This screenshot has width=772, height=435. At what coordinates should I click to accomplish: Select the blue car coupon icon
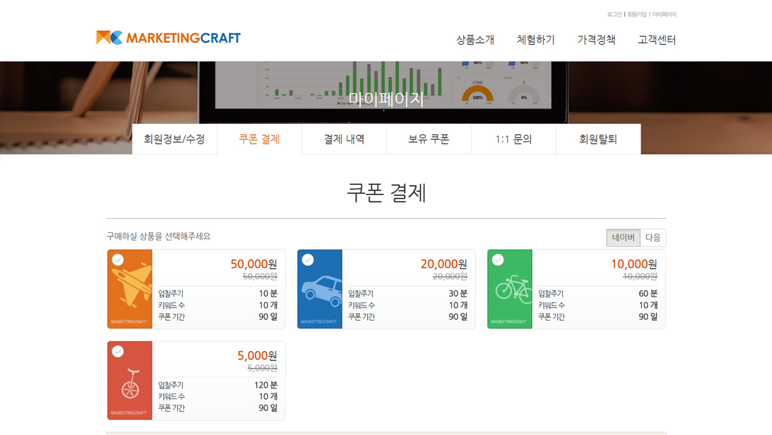pyautogui.click(x=321, y=290)
